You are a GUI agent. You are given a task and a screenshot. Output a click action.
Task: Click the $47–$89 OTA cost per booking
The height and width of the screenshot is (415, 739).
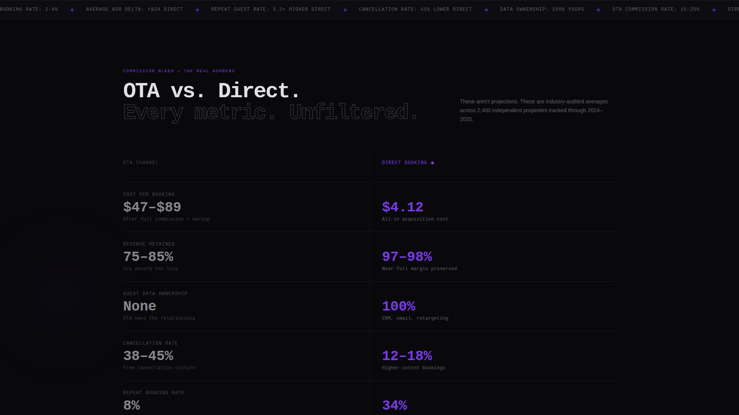[x=152, y=207]
